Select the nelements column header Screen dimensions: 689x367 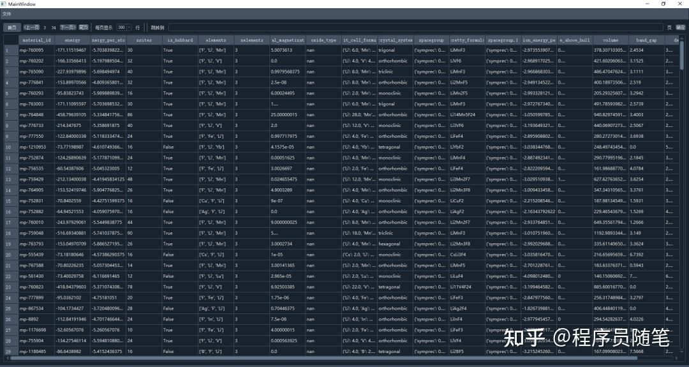(x=252, y=40)
